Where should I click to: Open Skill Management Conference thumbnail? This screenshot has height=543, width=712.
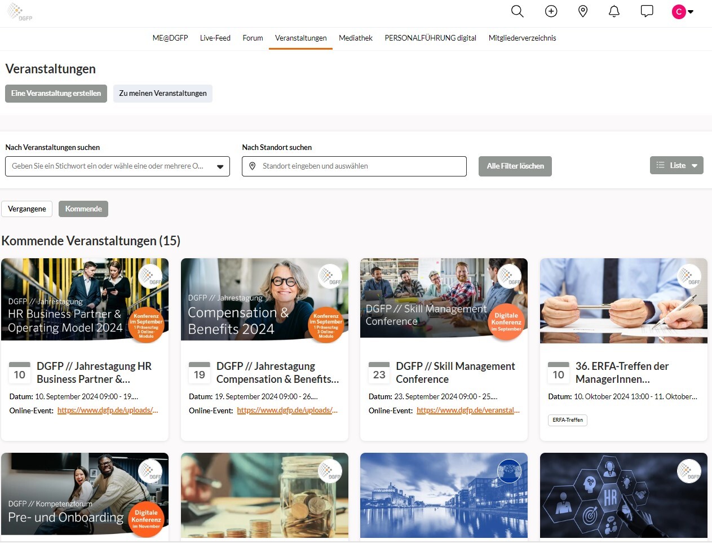(x=444, y=300)
